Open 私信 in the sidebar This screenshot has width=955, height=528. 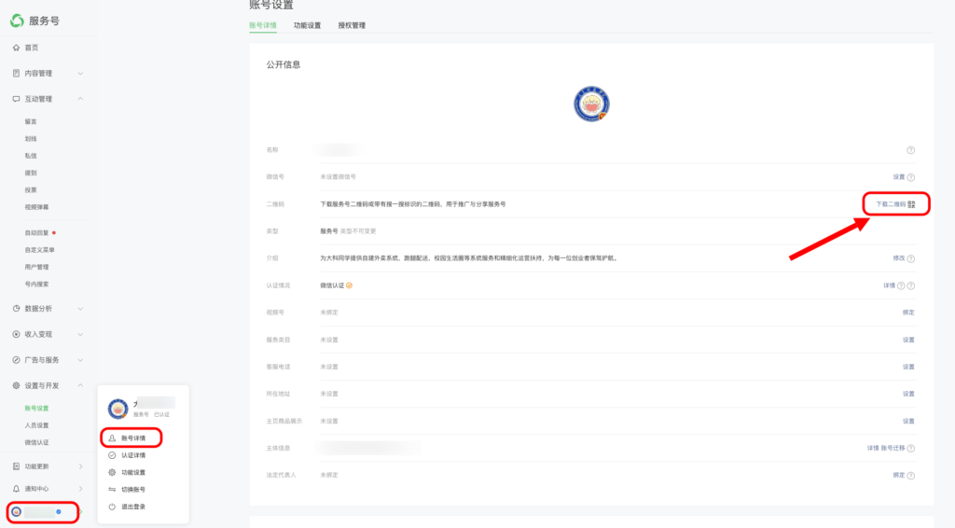tap(31, 156)
